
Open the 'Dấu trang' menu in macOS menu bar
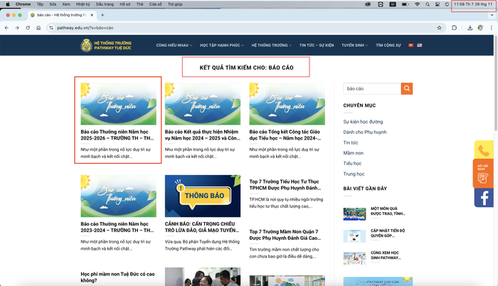[104, 4]
